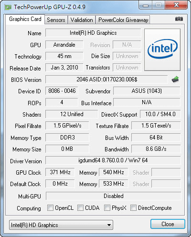Click the Revision field showing N/A

point(127,45)
